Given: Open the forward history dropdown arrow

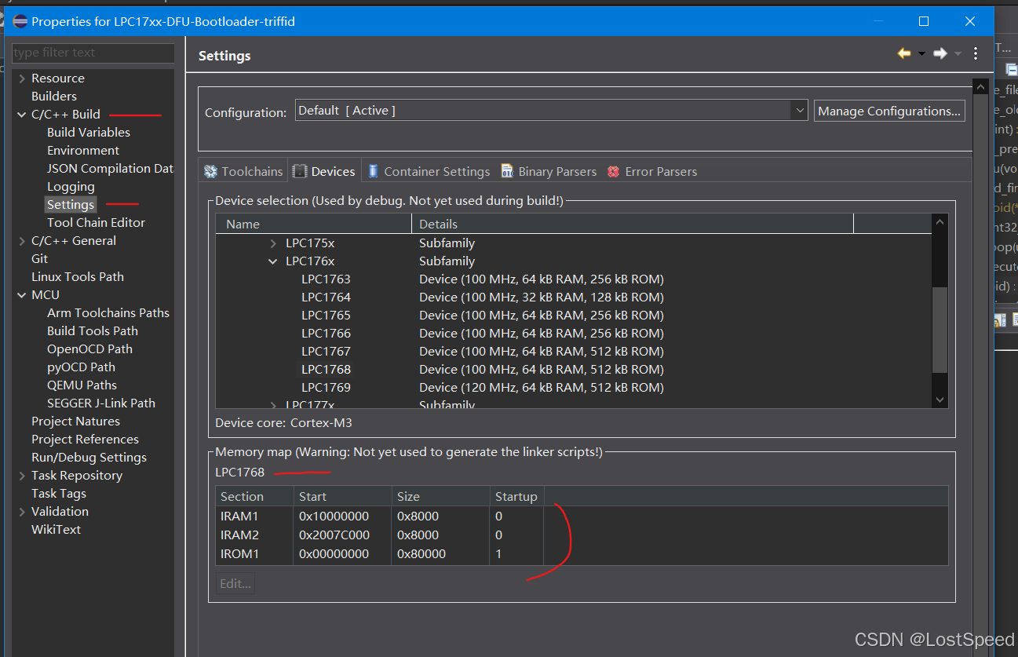Looking at the screenshot, I should (x=958, y=54).
